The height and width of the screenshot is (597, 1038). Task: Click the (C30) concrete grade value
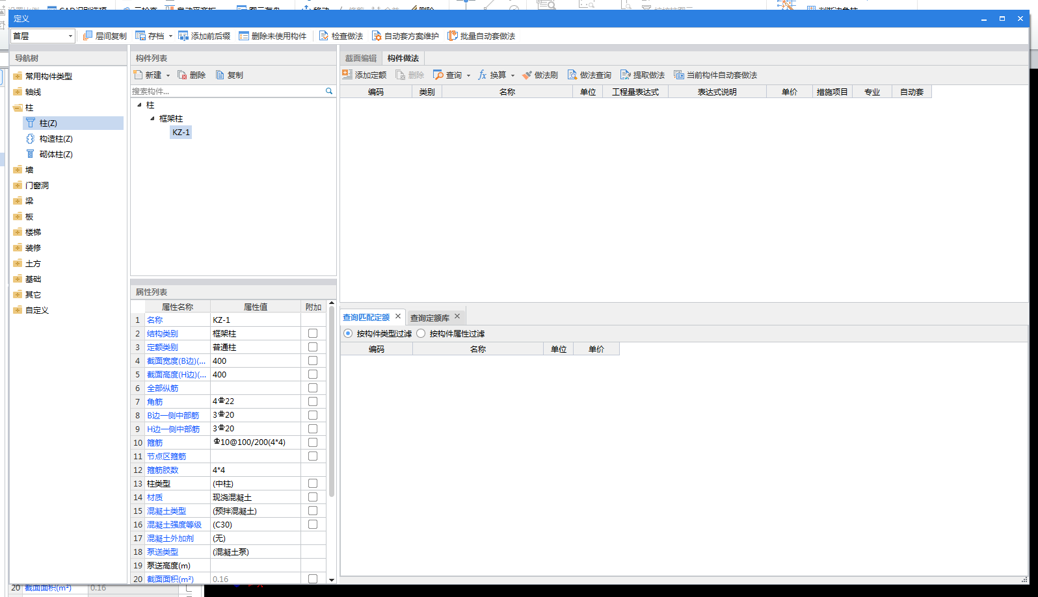coord(256,524)
